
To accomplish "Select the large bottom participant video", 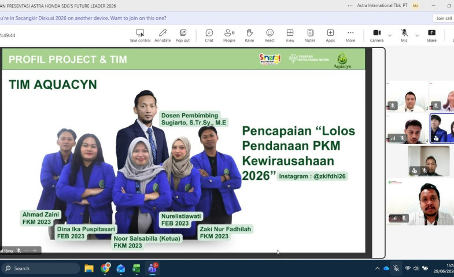I will (x=420, y=202).
